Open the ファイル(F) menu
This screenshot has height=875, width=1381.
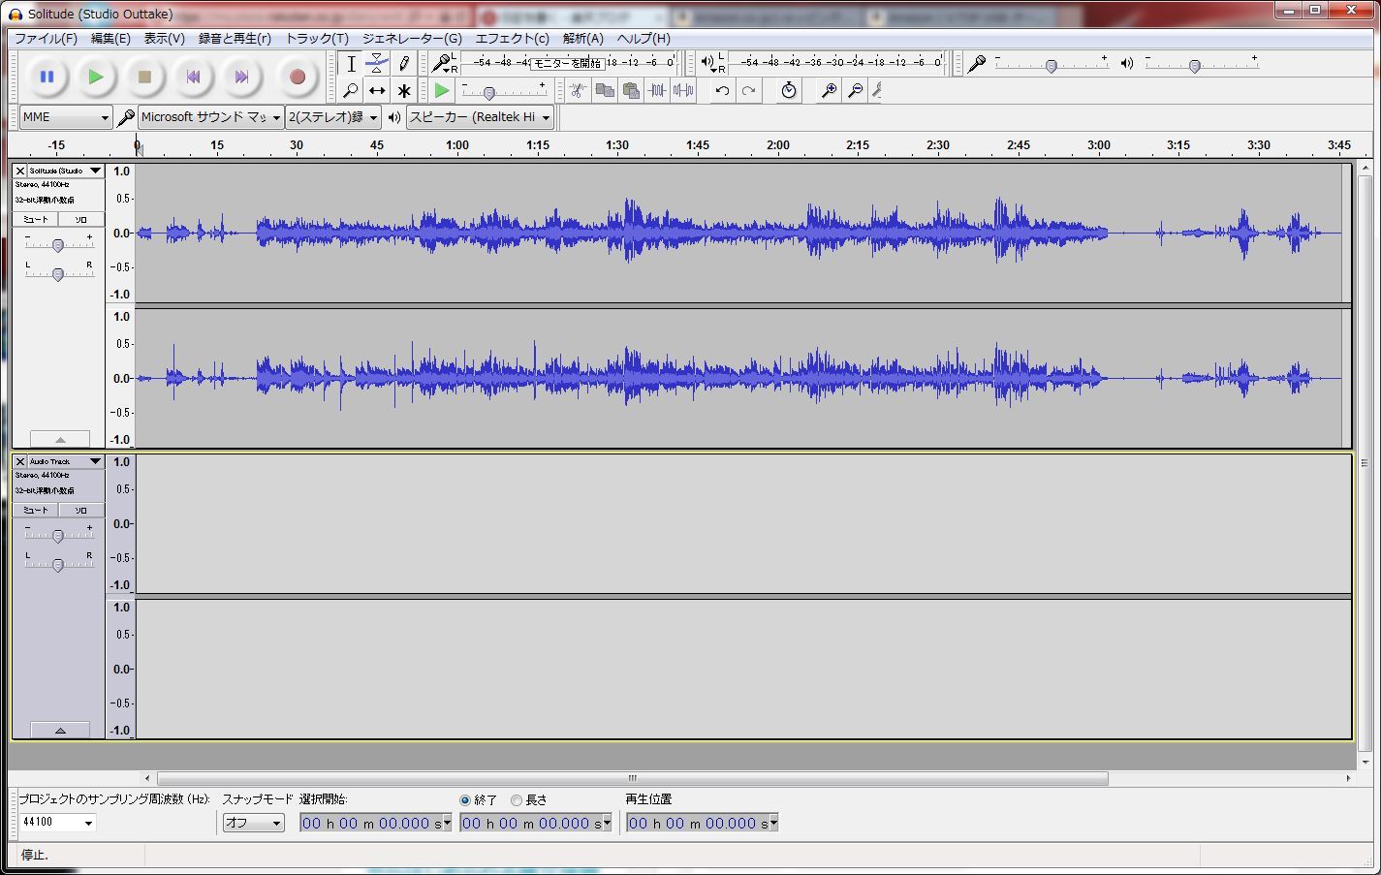(46, 38)
